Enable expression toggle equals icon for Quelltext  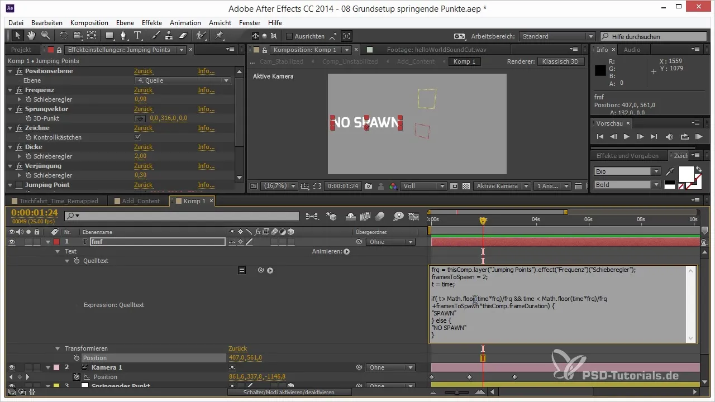(242, 270)
